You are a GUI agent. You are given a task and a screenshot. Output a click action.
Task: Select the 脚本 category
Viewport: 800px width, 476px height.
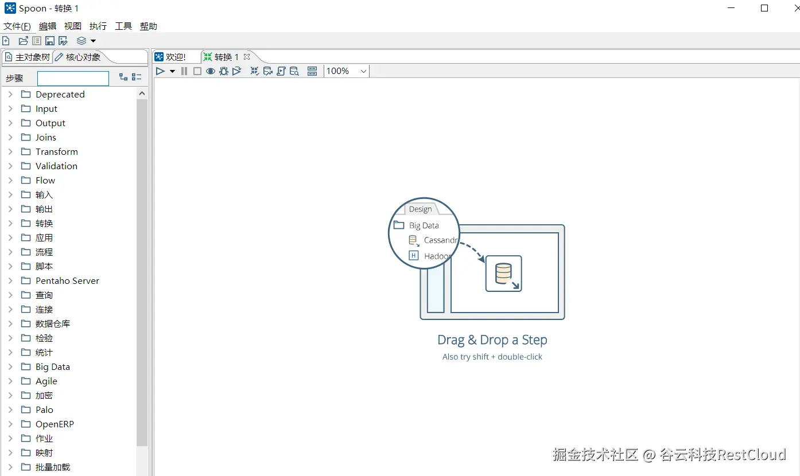[x=44, y=266]
